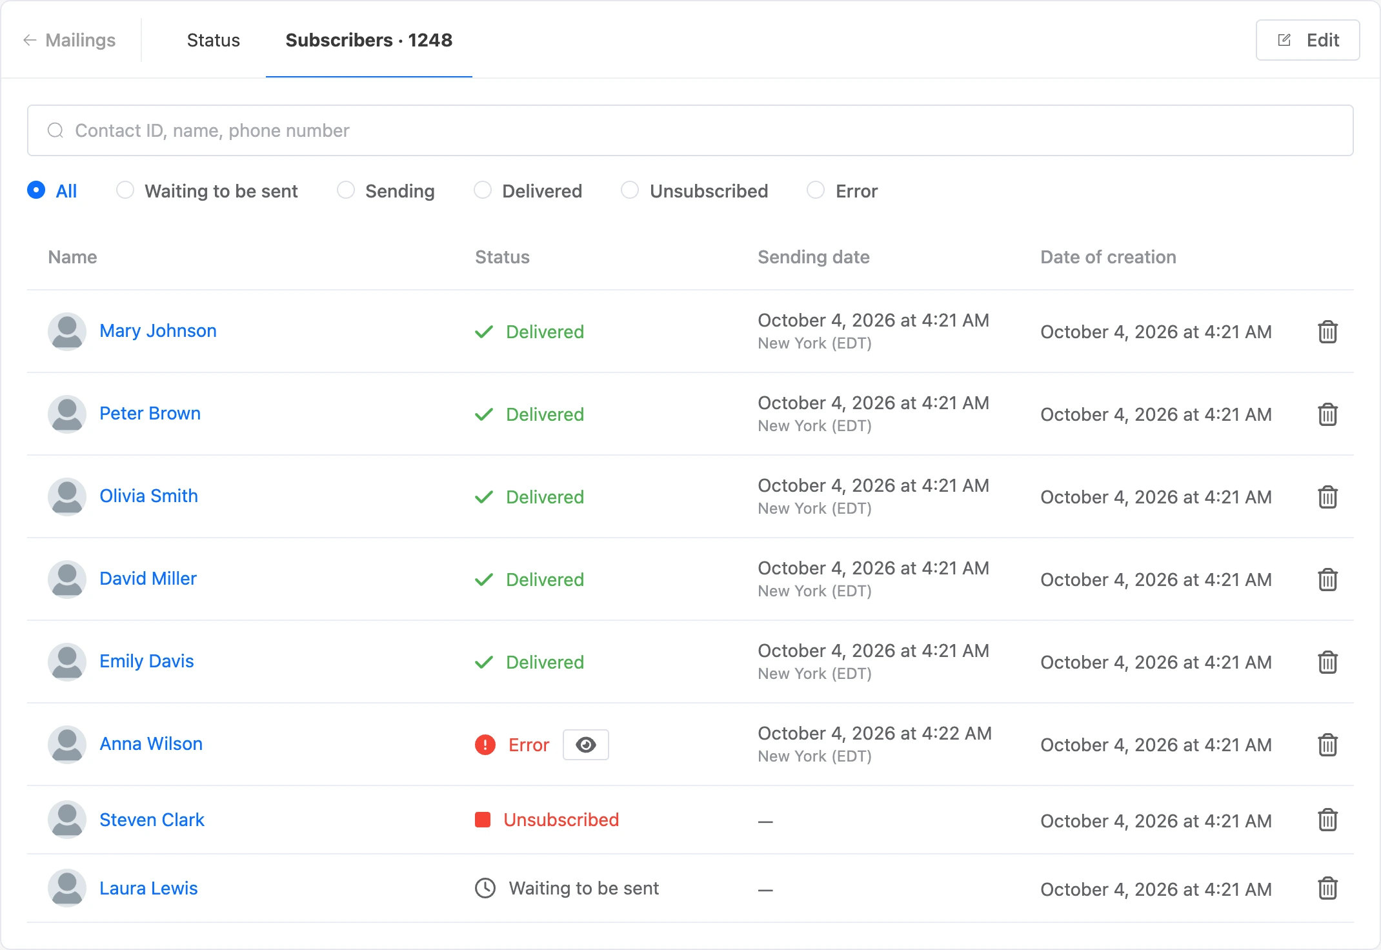Focus the Contact ID, name, phone search field
Image resolution: width=1381 pixels, height=950 pixels.
pyautogui.click(x=690, y=130)
